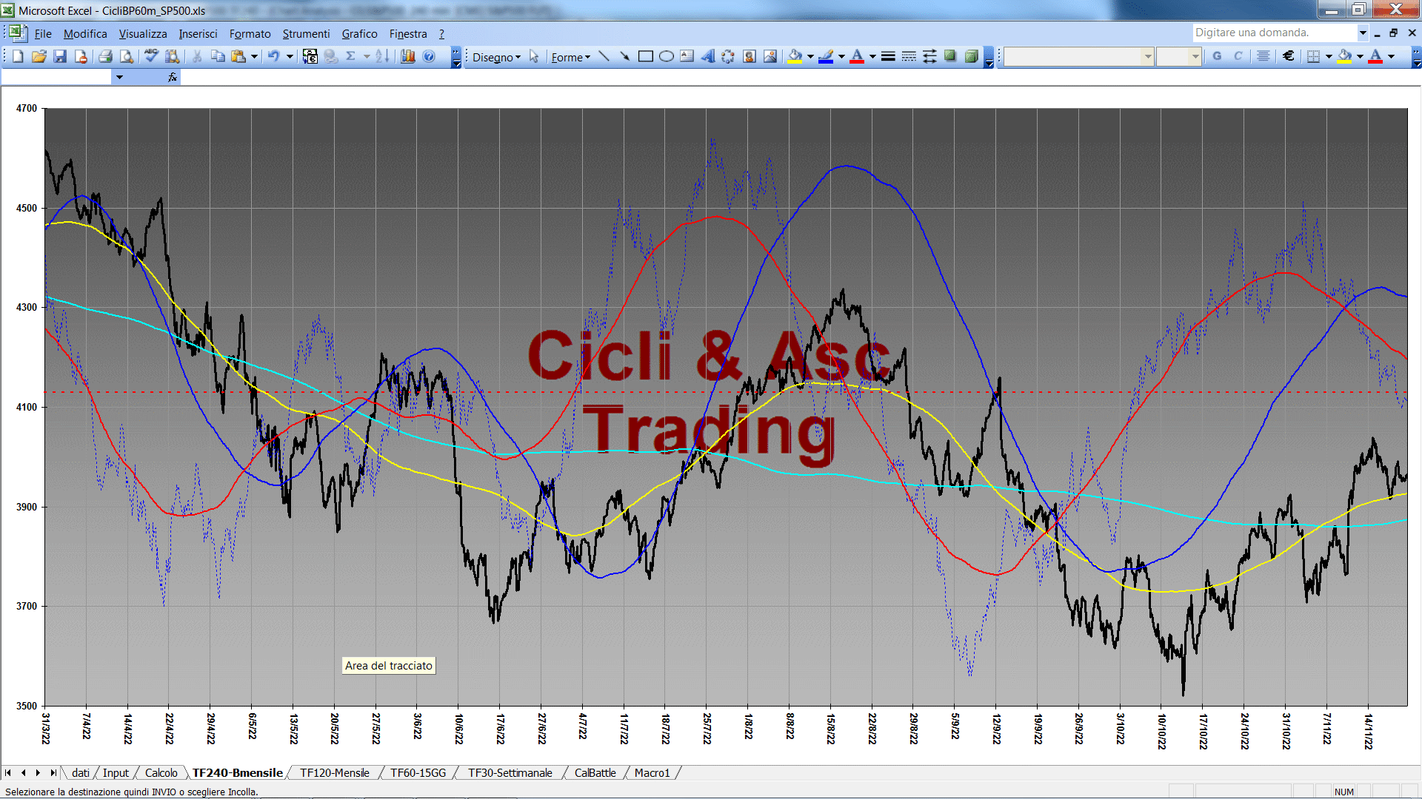This screenshot has width=1422, height=799.
Task: Open Print Preview from the toolbar
Action: (127, 56)
